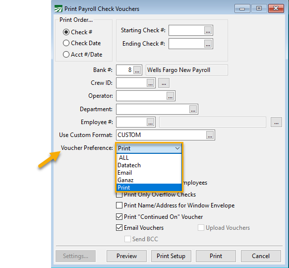Click the Print button at bottom

[216, 256]
